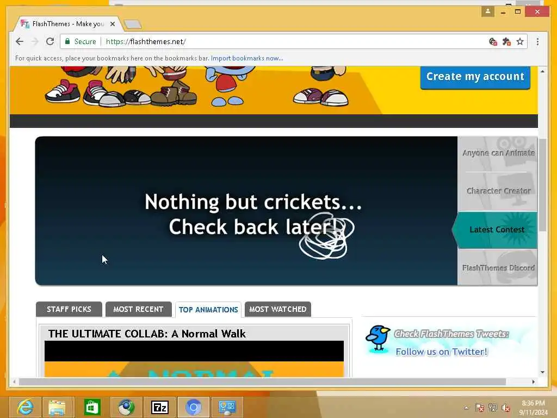Open the Chrome three-dot menu

pos(537,41)
